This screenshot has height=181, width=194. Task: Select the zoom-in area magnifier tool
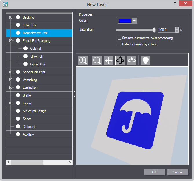click(x=83, y=60)
